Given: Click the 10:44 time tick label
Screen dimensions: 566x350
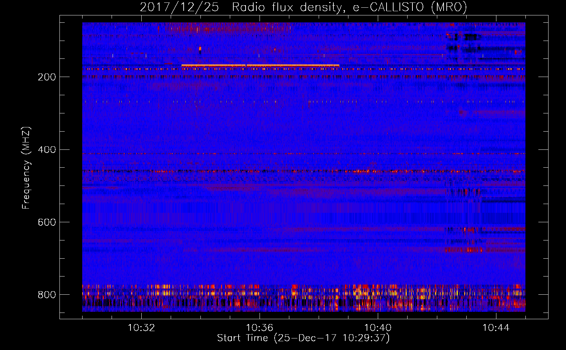Looking at the screenshot, I should point(496,328).
